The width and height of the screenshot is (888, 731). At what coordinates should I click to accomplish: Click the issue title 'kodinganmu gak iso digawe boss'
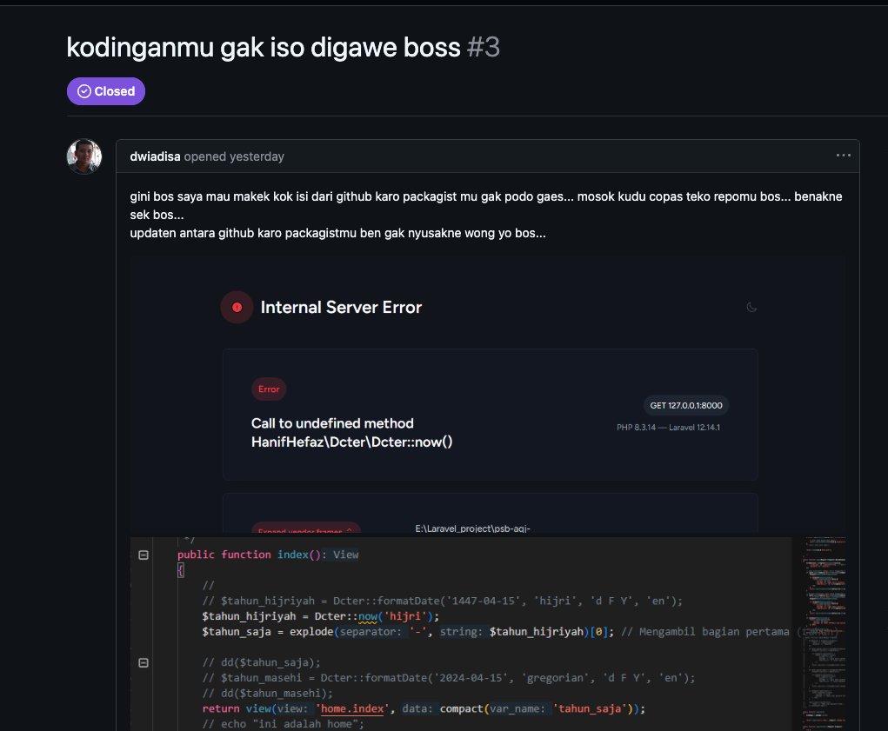tap(264, 47)
